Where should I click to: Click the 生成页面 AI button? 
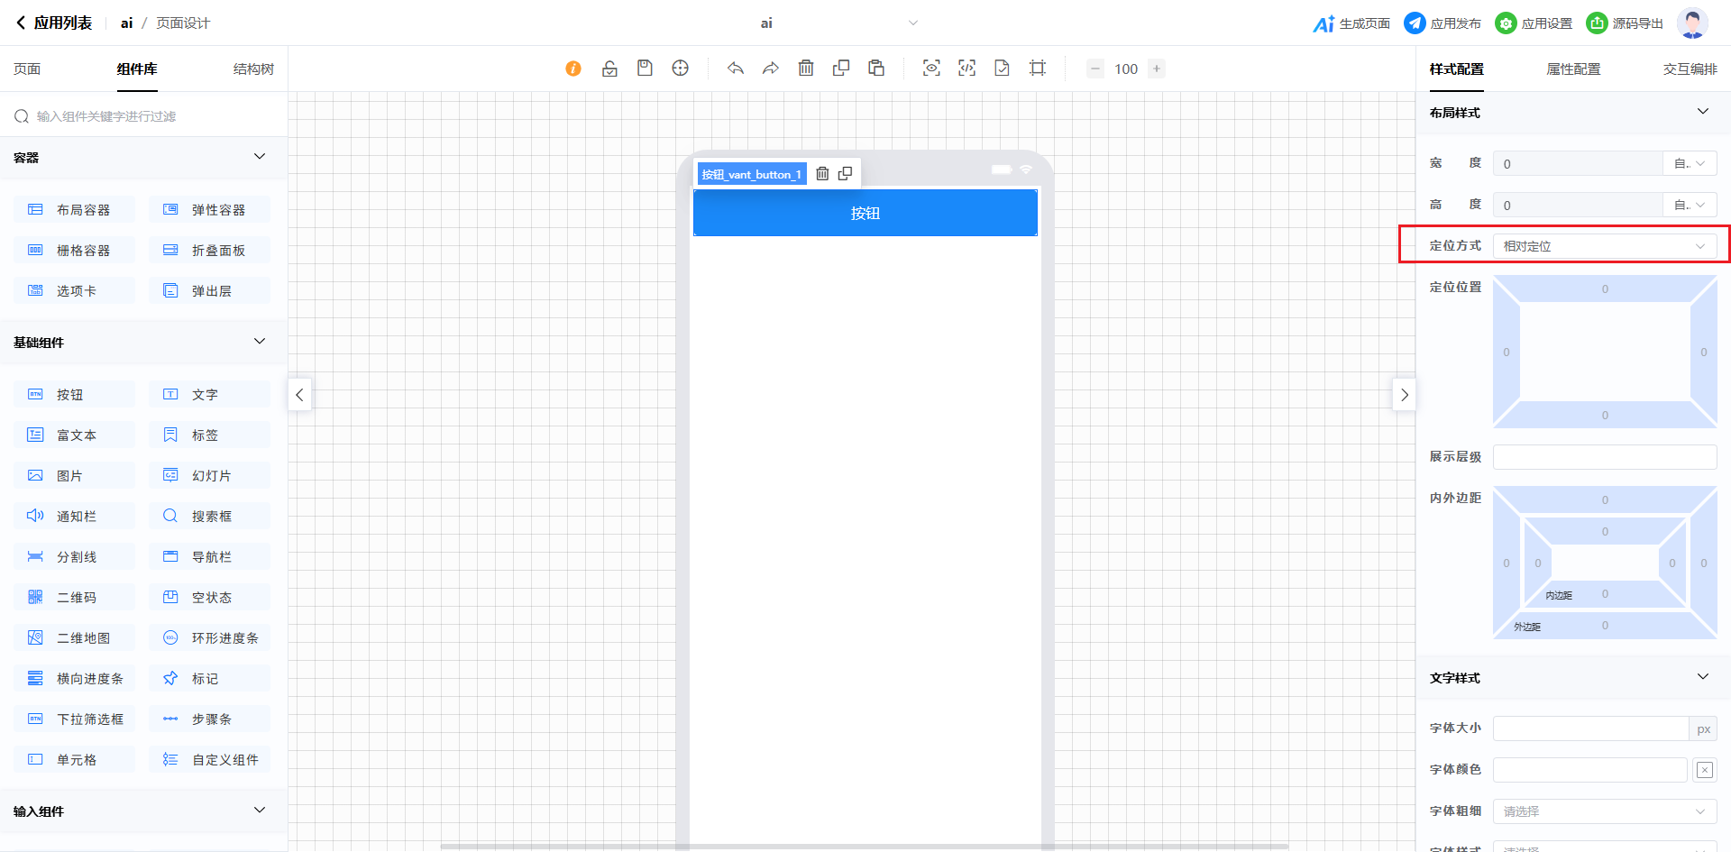(1351, 23)
